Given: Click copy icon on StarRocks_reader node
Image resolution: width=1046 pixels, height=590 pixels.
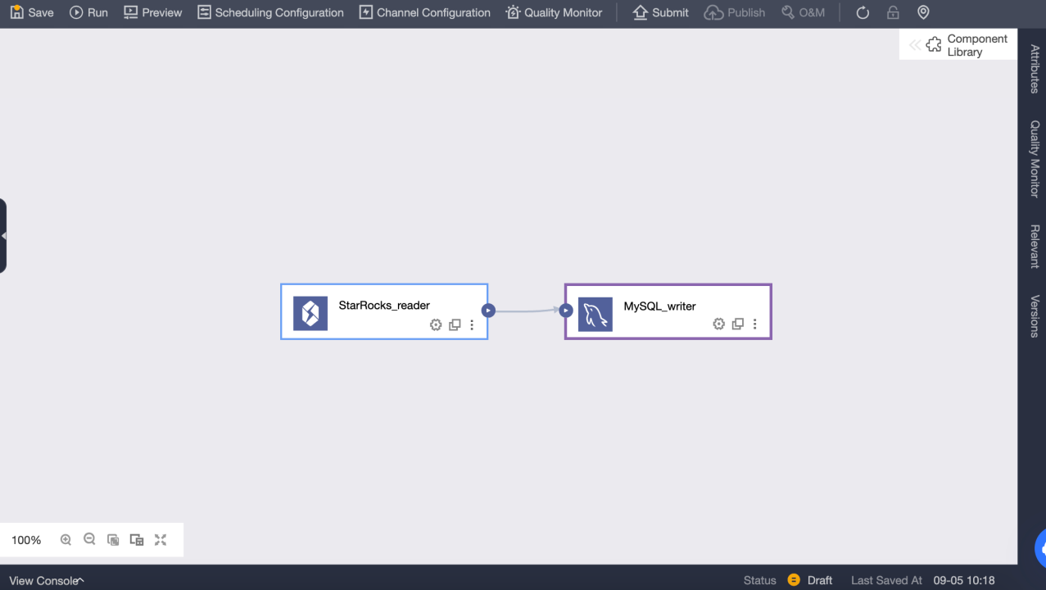Looking at the screenshot, I should [x=455, y=324].
